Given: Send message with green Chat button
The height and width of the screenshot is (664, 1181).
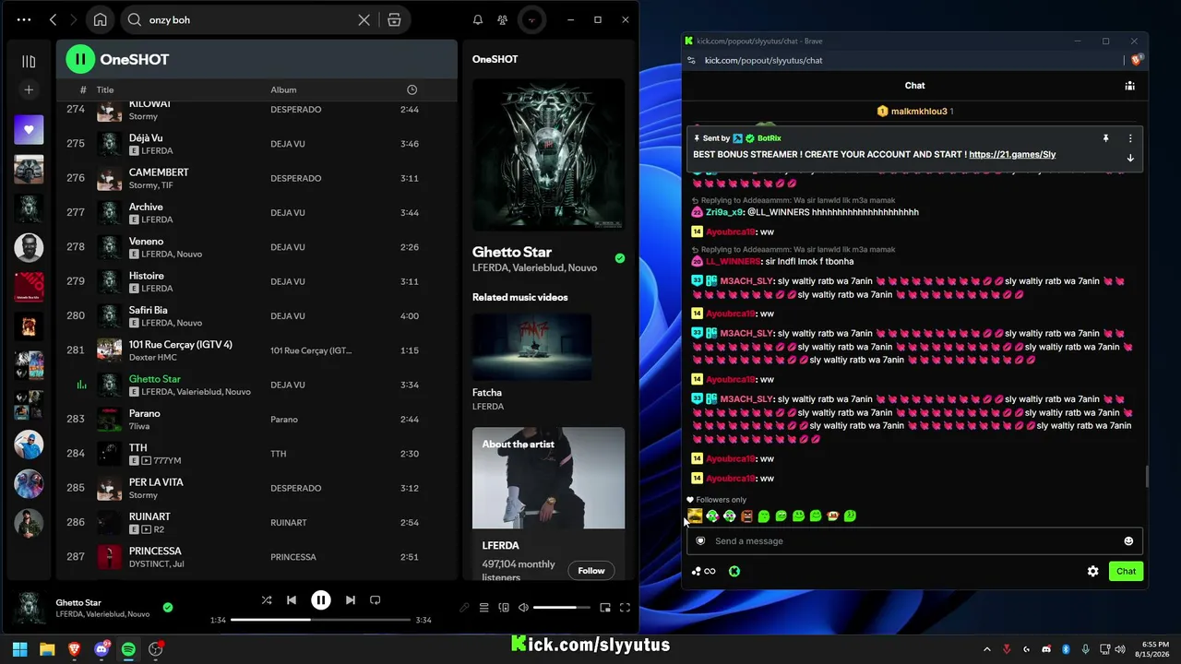Looking at the screenshot, I should click(1126, 572).
